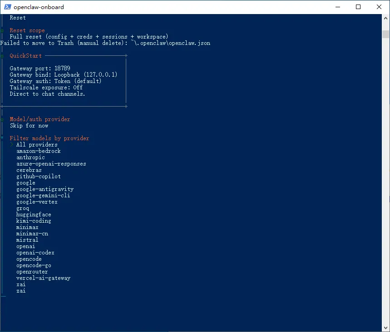Viewport: 390px width, 332px height.
Task: Select the openai-codex provider
Action: (x=35, y=253)
